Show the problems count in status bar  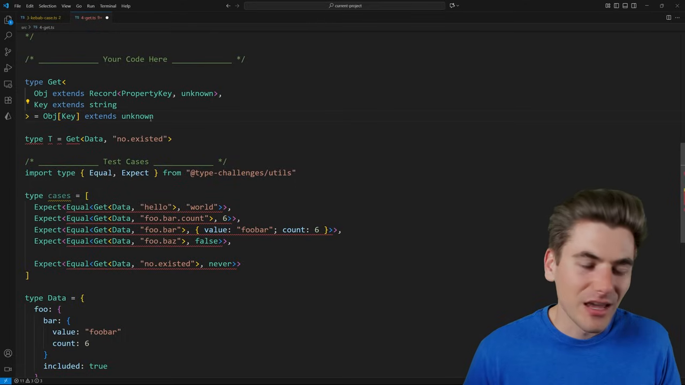tap(28, 381)
